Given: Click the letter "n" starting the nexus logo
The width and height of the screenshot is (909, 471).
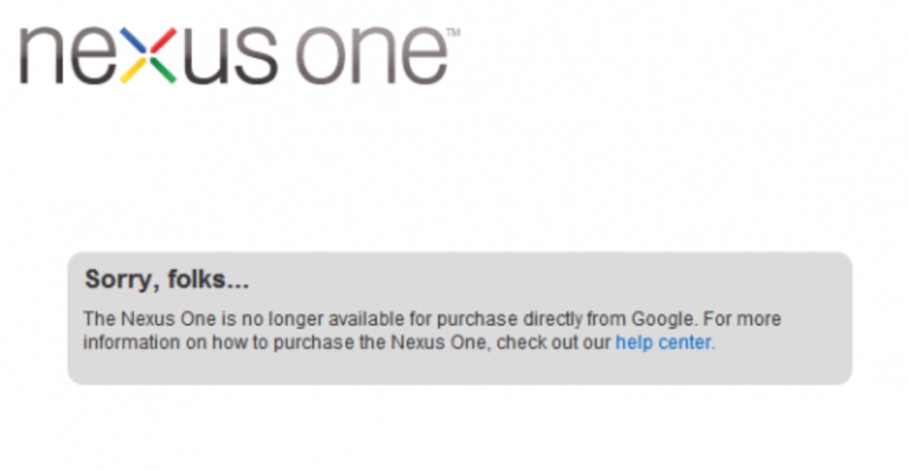Looking at the screenshot, I should click(x=41, y=57).
